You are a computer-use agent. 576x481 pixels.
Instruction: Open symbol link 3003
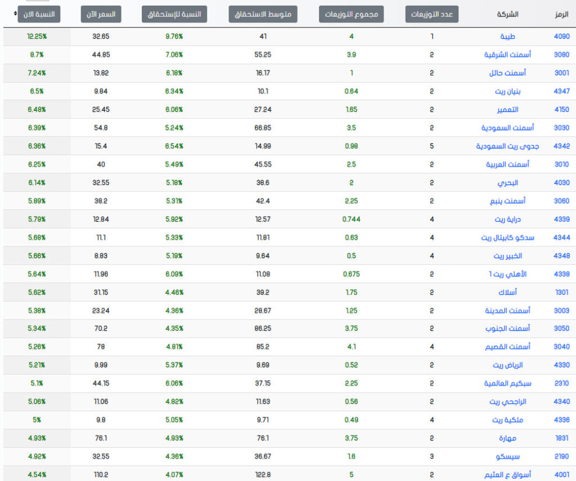[562, 311]
